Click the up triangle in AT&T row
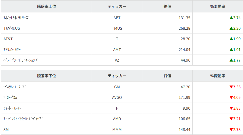 (231, 39)
